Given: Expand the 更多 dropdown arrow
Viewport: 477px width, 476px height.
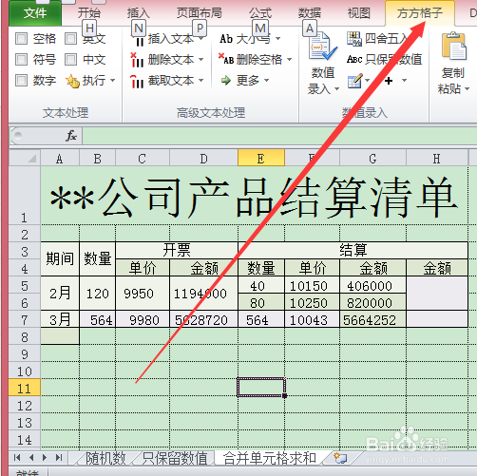Looking at the screenshot, I should click(266, 81).
